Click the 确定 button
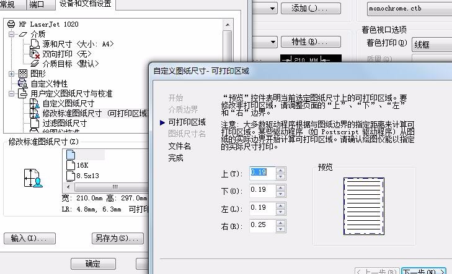The height and width of the screenshot is (274, 452). pyautogui.click(x=93, y=263)
